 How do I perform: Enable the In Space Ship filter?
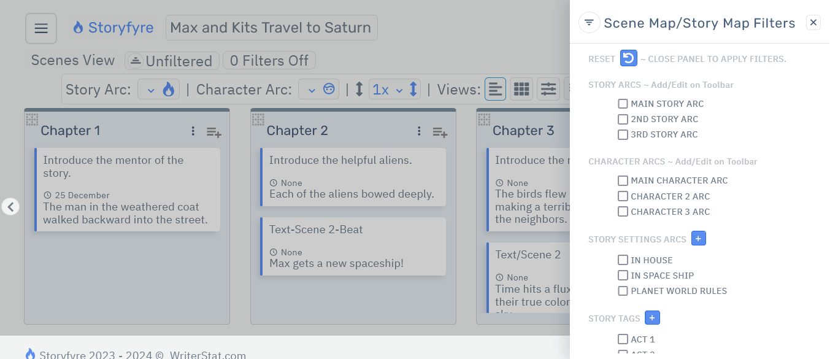tap(623, 275)
